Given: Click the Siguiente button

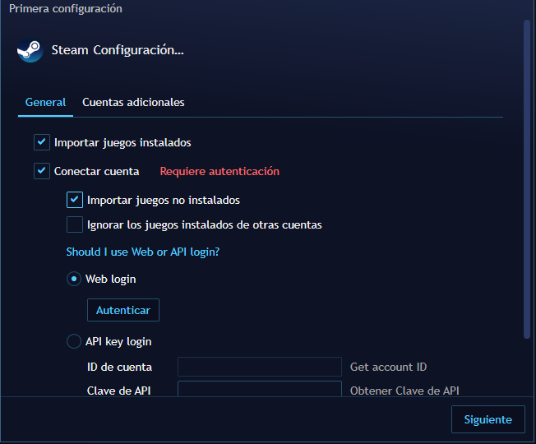Looking at the screenshot, I should tap(488, 419).
